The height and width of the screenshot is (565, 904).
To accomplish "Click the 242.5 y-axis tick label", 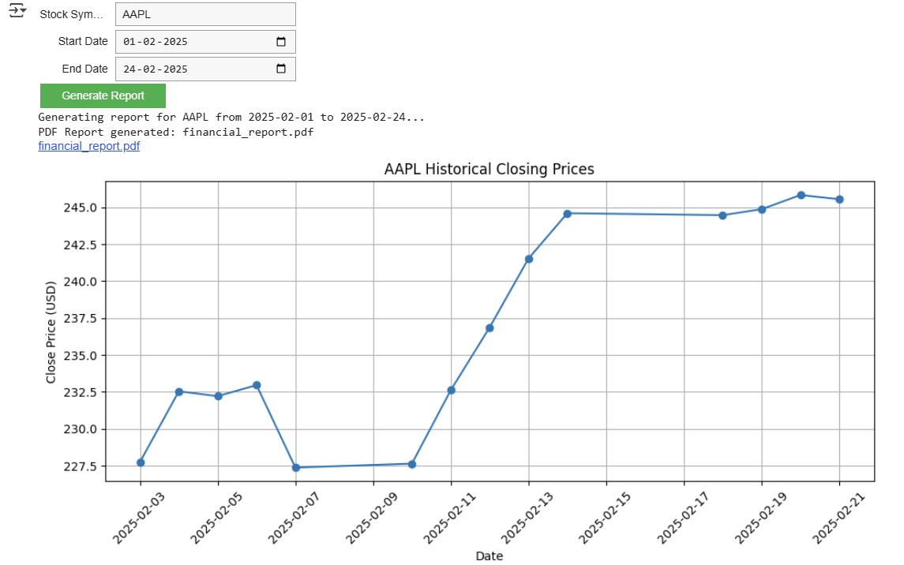I will (x=81, y=245).
